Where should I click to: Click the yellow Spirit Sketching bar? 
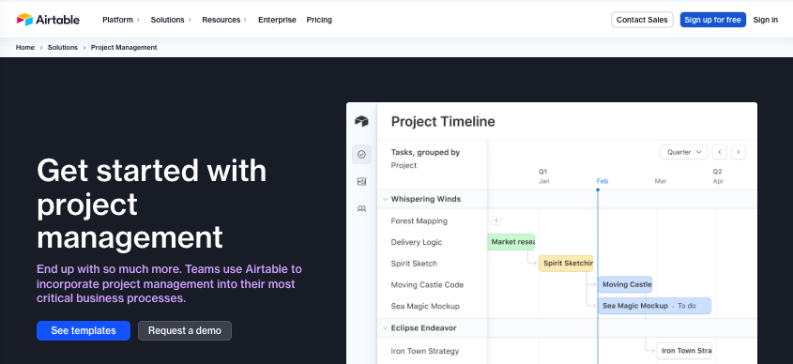[566, 263]
